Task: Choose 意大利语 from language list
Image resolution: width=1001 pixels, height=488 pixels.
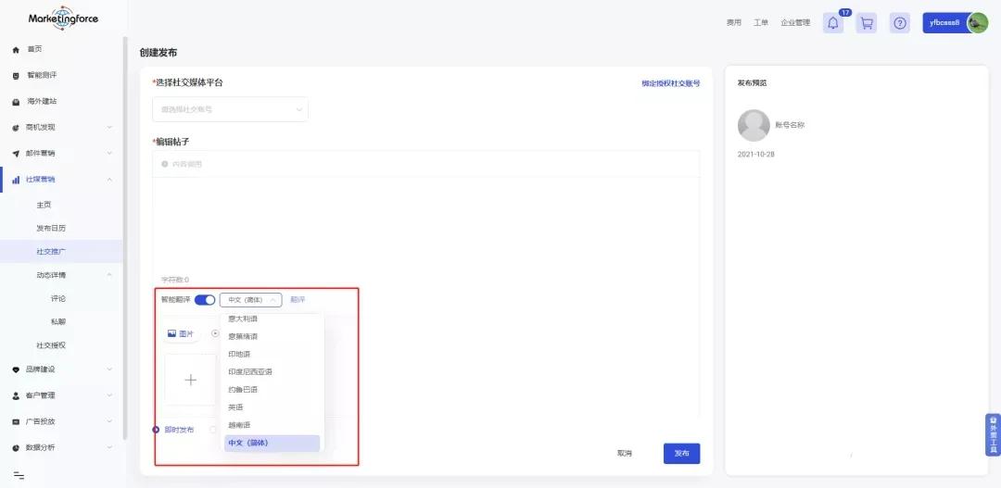Action: coord(272,319)
